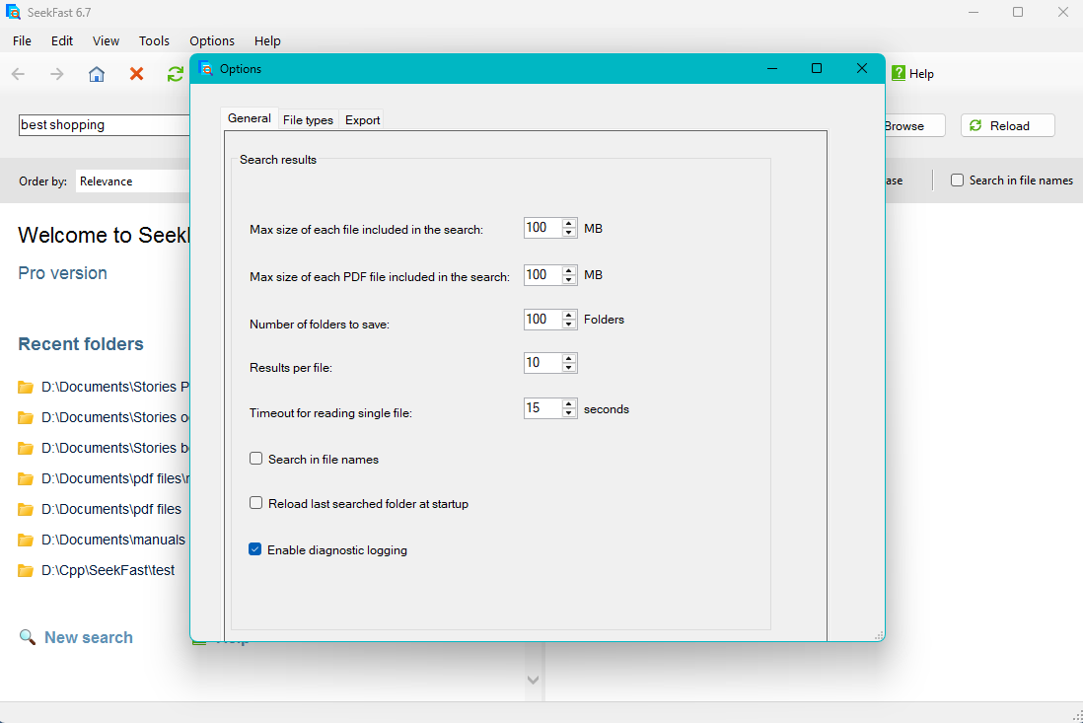Image resolution: width=1083 pixels, height=723 pixels.
Task: Click the folder icon beside D:\Cpp\SeekFast\test
Action: (25, 570)
